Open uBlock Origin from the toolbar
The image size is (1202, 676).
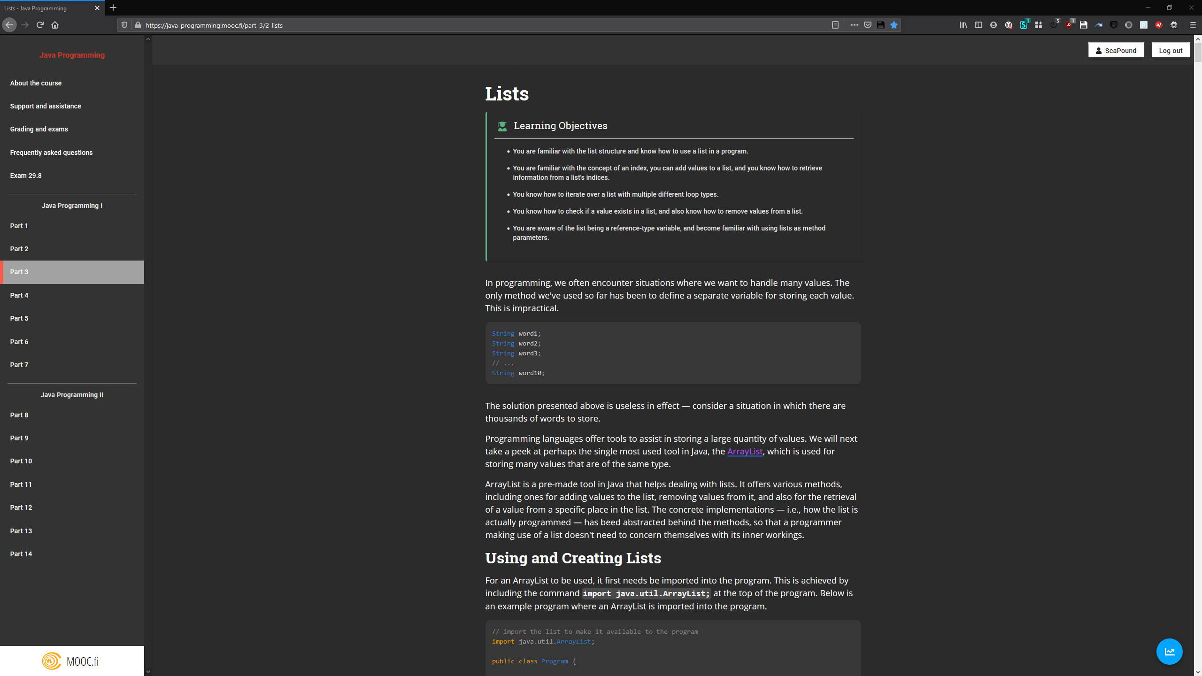1069,25
